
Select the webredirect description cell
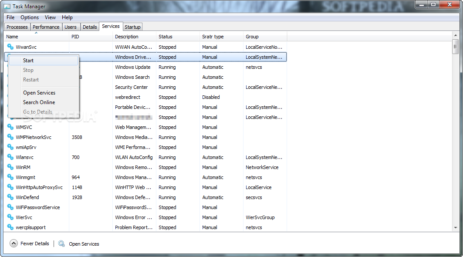pos(128,97)
